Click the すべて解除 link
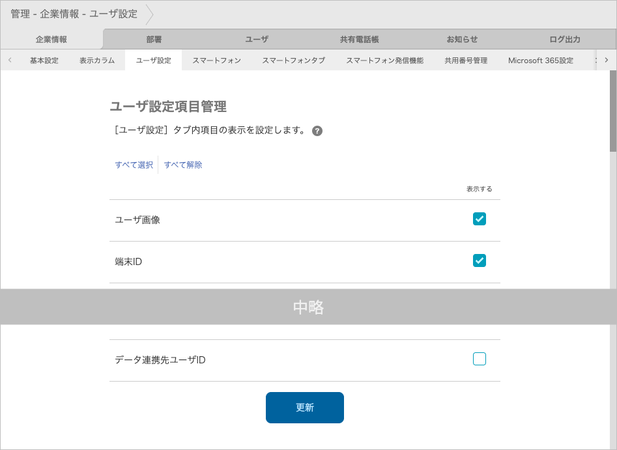Image resolution: width=617 pixels, height=450 pixels. tap(183, 165)
